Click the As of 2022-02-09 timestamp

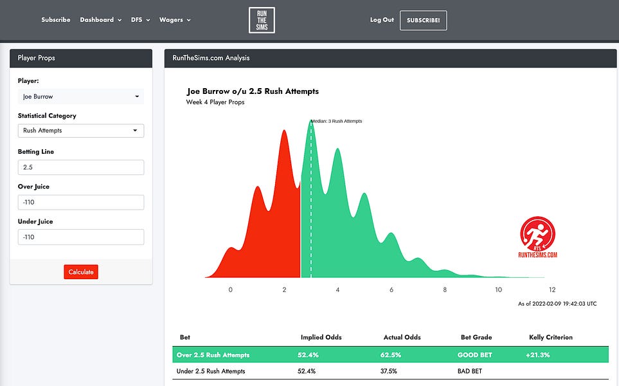(557, 304)
